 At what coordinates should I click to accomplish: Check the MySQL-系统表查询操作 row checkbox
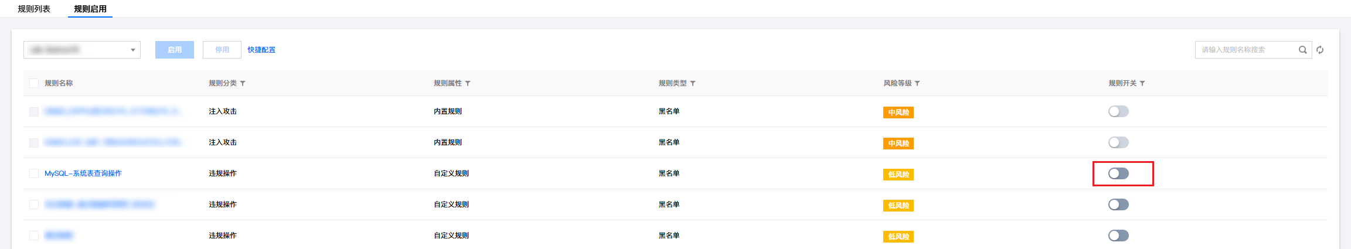click(34, 173)
